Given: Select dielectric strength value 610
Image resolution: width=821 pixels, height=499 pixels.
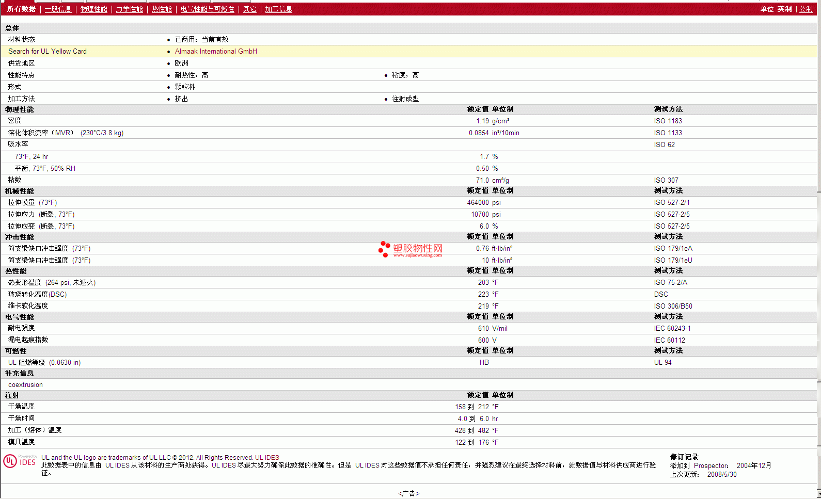Looking at the screenshot, I should click(483, 328).
